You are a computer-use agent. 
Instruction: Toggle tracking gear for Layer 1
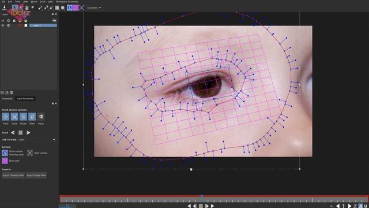[9, 25]
